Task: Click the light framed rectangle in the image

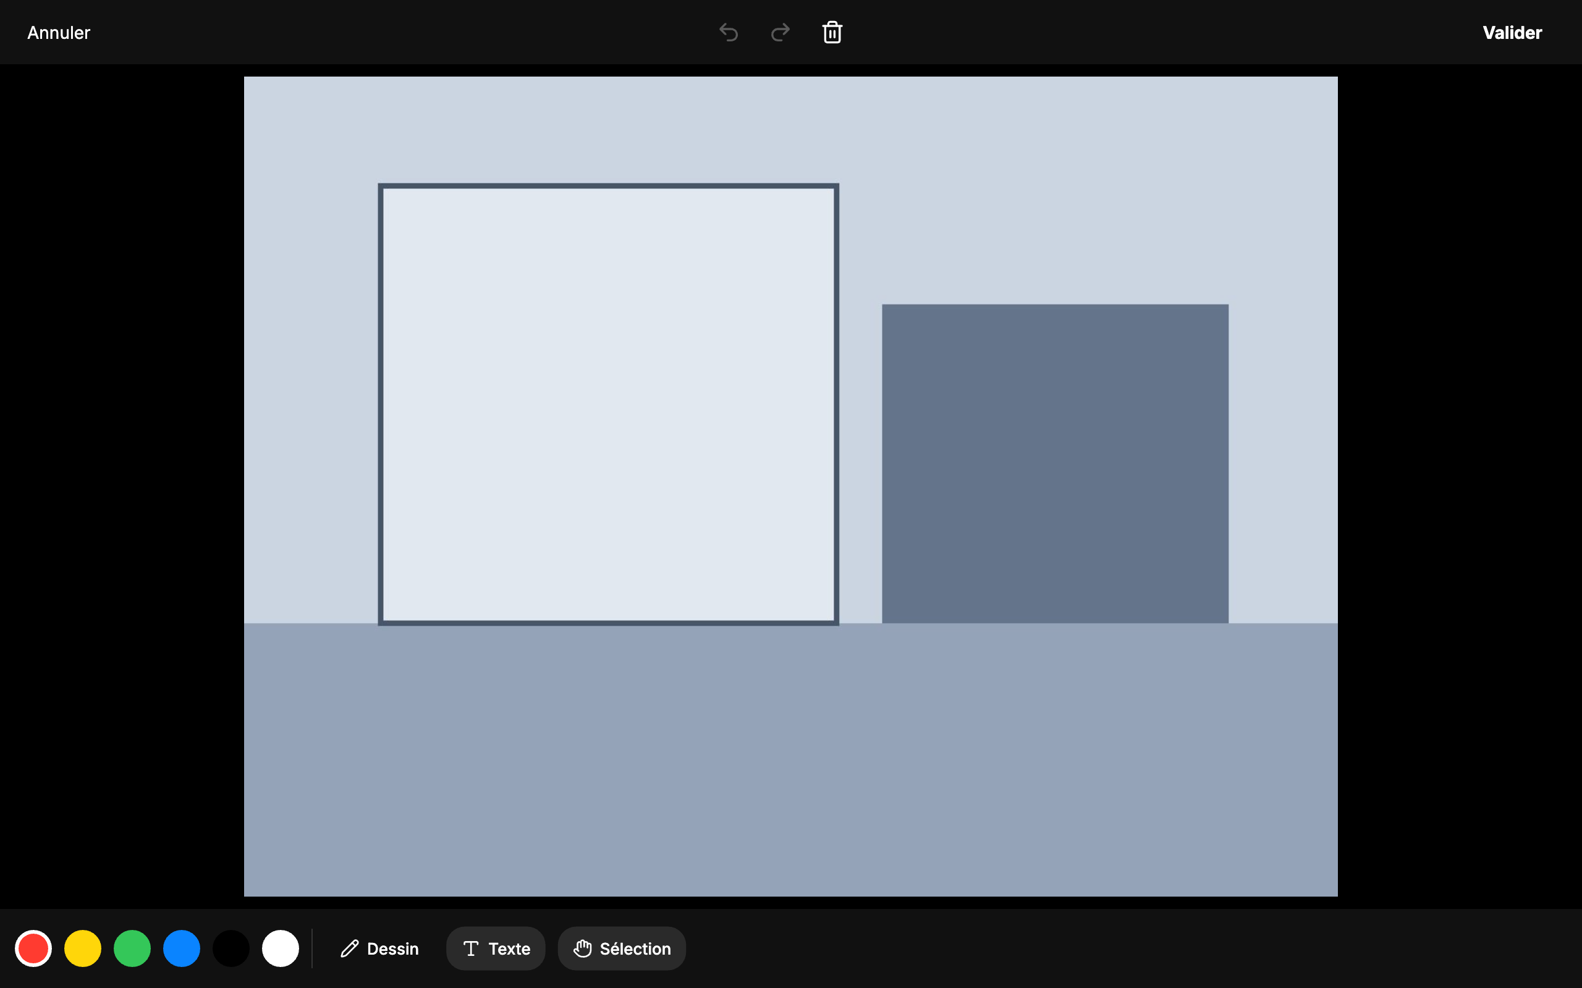Action: coord(609,404)
